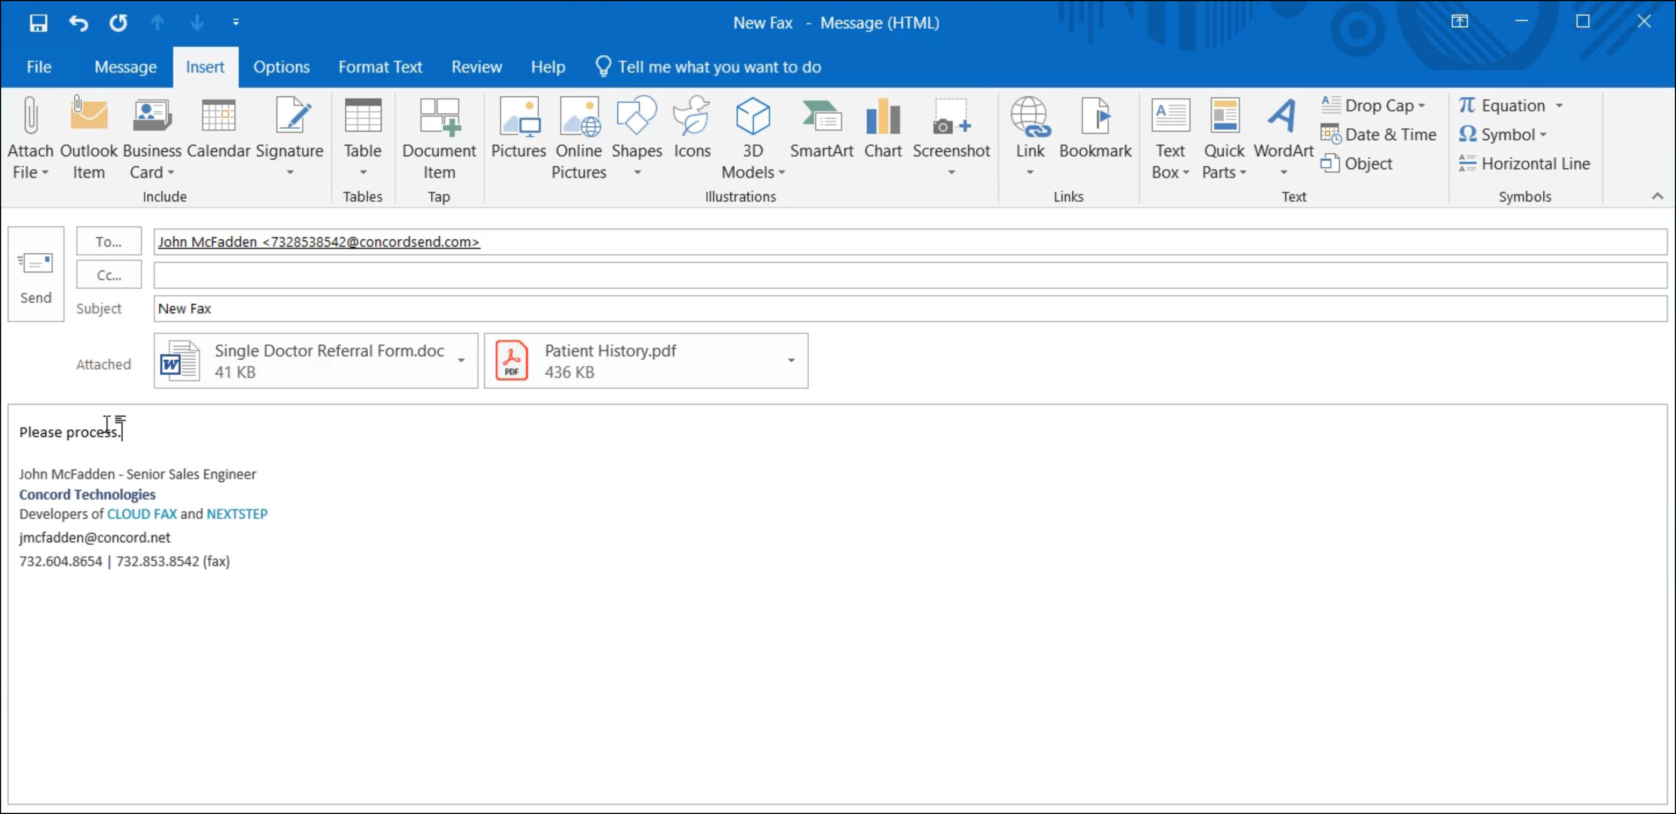Open the Signature dropdown menu
The width and height of the screenshot is (1676, 814).
pos(289,172)
